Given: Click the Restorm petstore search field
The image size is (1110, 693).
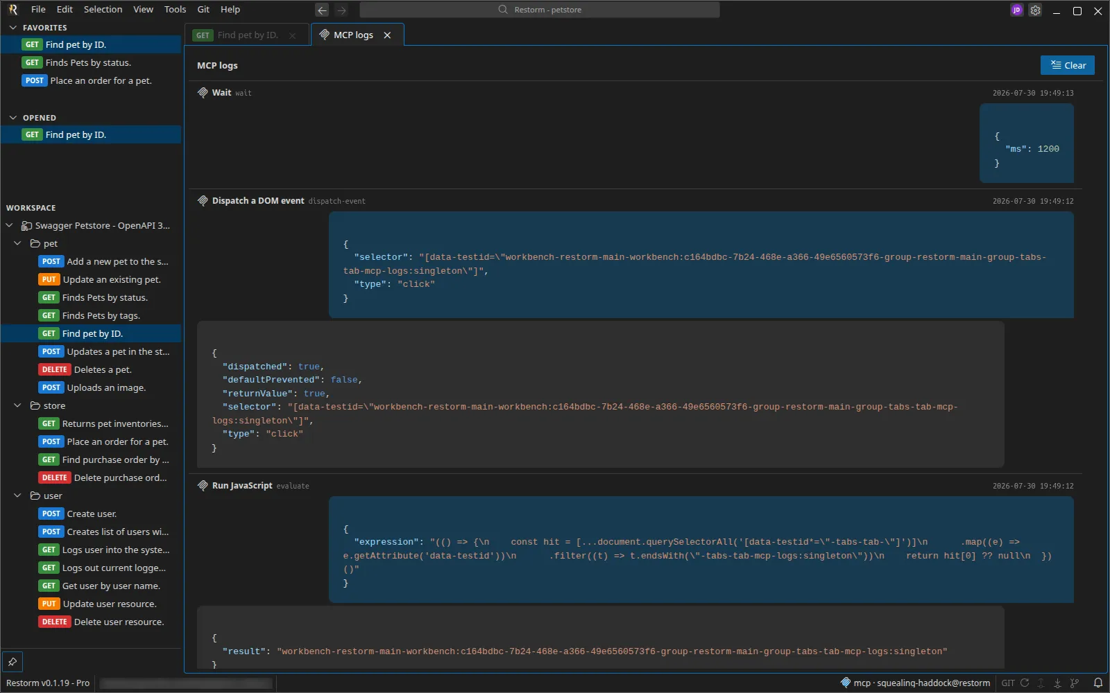Looking at the screenshot, I should click(540, 10).
